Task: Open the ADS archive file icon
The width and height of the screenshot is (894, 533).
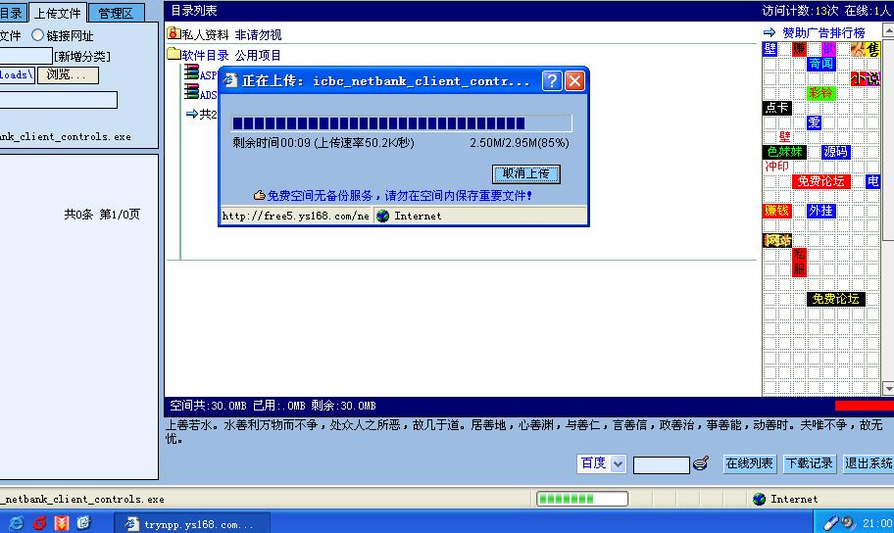Action: (x=192, y=94)
